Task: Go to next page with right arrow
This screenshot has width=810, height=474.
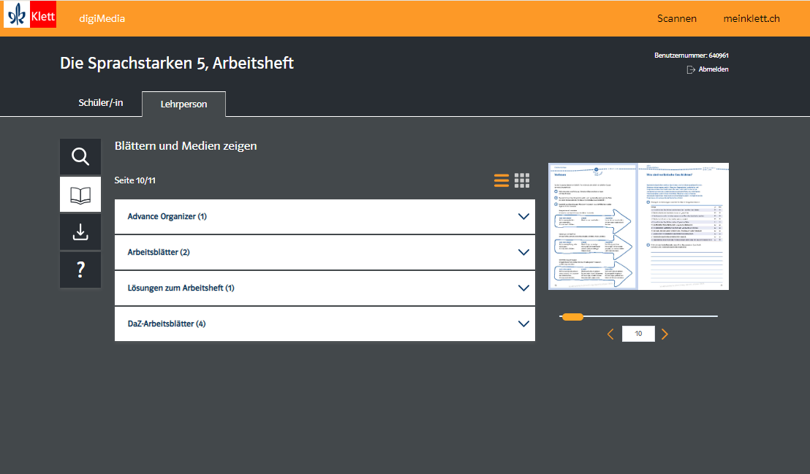Action: (x=665, y=335)
